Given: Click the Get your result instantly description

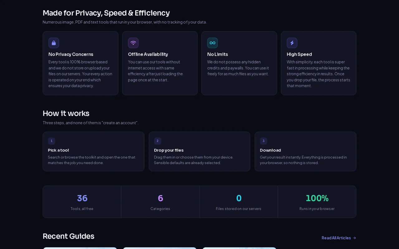Looking at the screenshot, I should (x=303, y=160).
